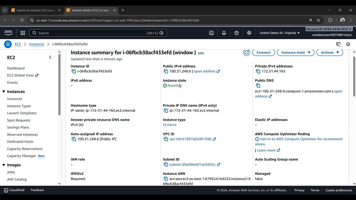Click the Learn more link
Viewport: 356px width, 200px height.
click(268, 150)
